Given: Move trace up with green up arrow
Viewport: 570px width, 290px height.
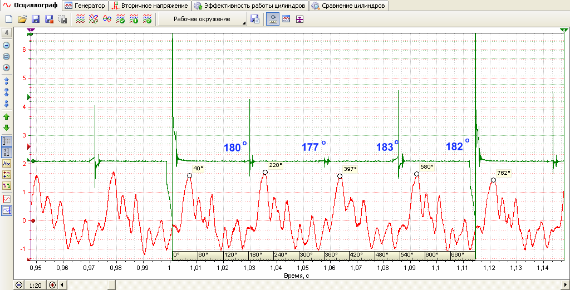Looking at the screenshot, I should tap(6, 117).
